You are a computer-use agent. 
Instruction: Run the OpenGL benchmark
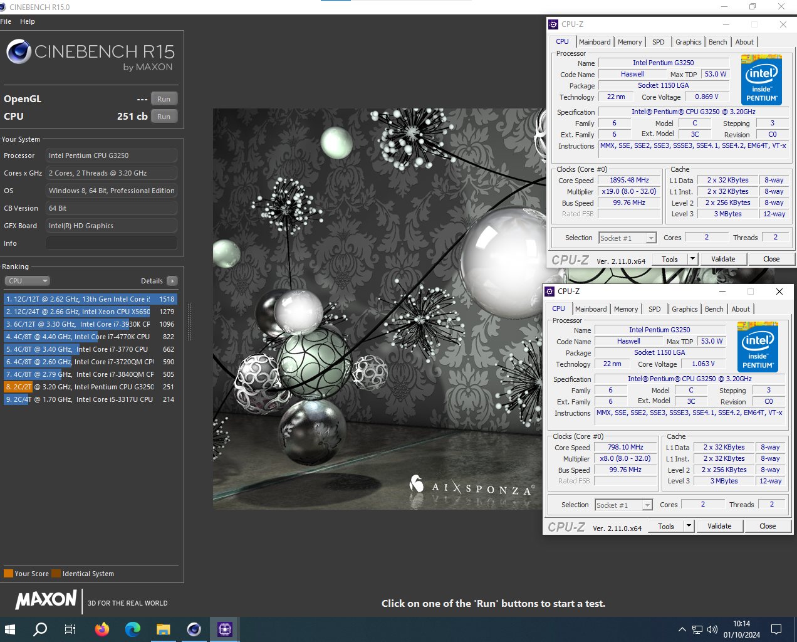click(164, 99)
